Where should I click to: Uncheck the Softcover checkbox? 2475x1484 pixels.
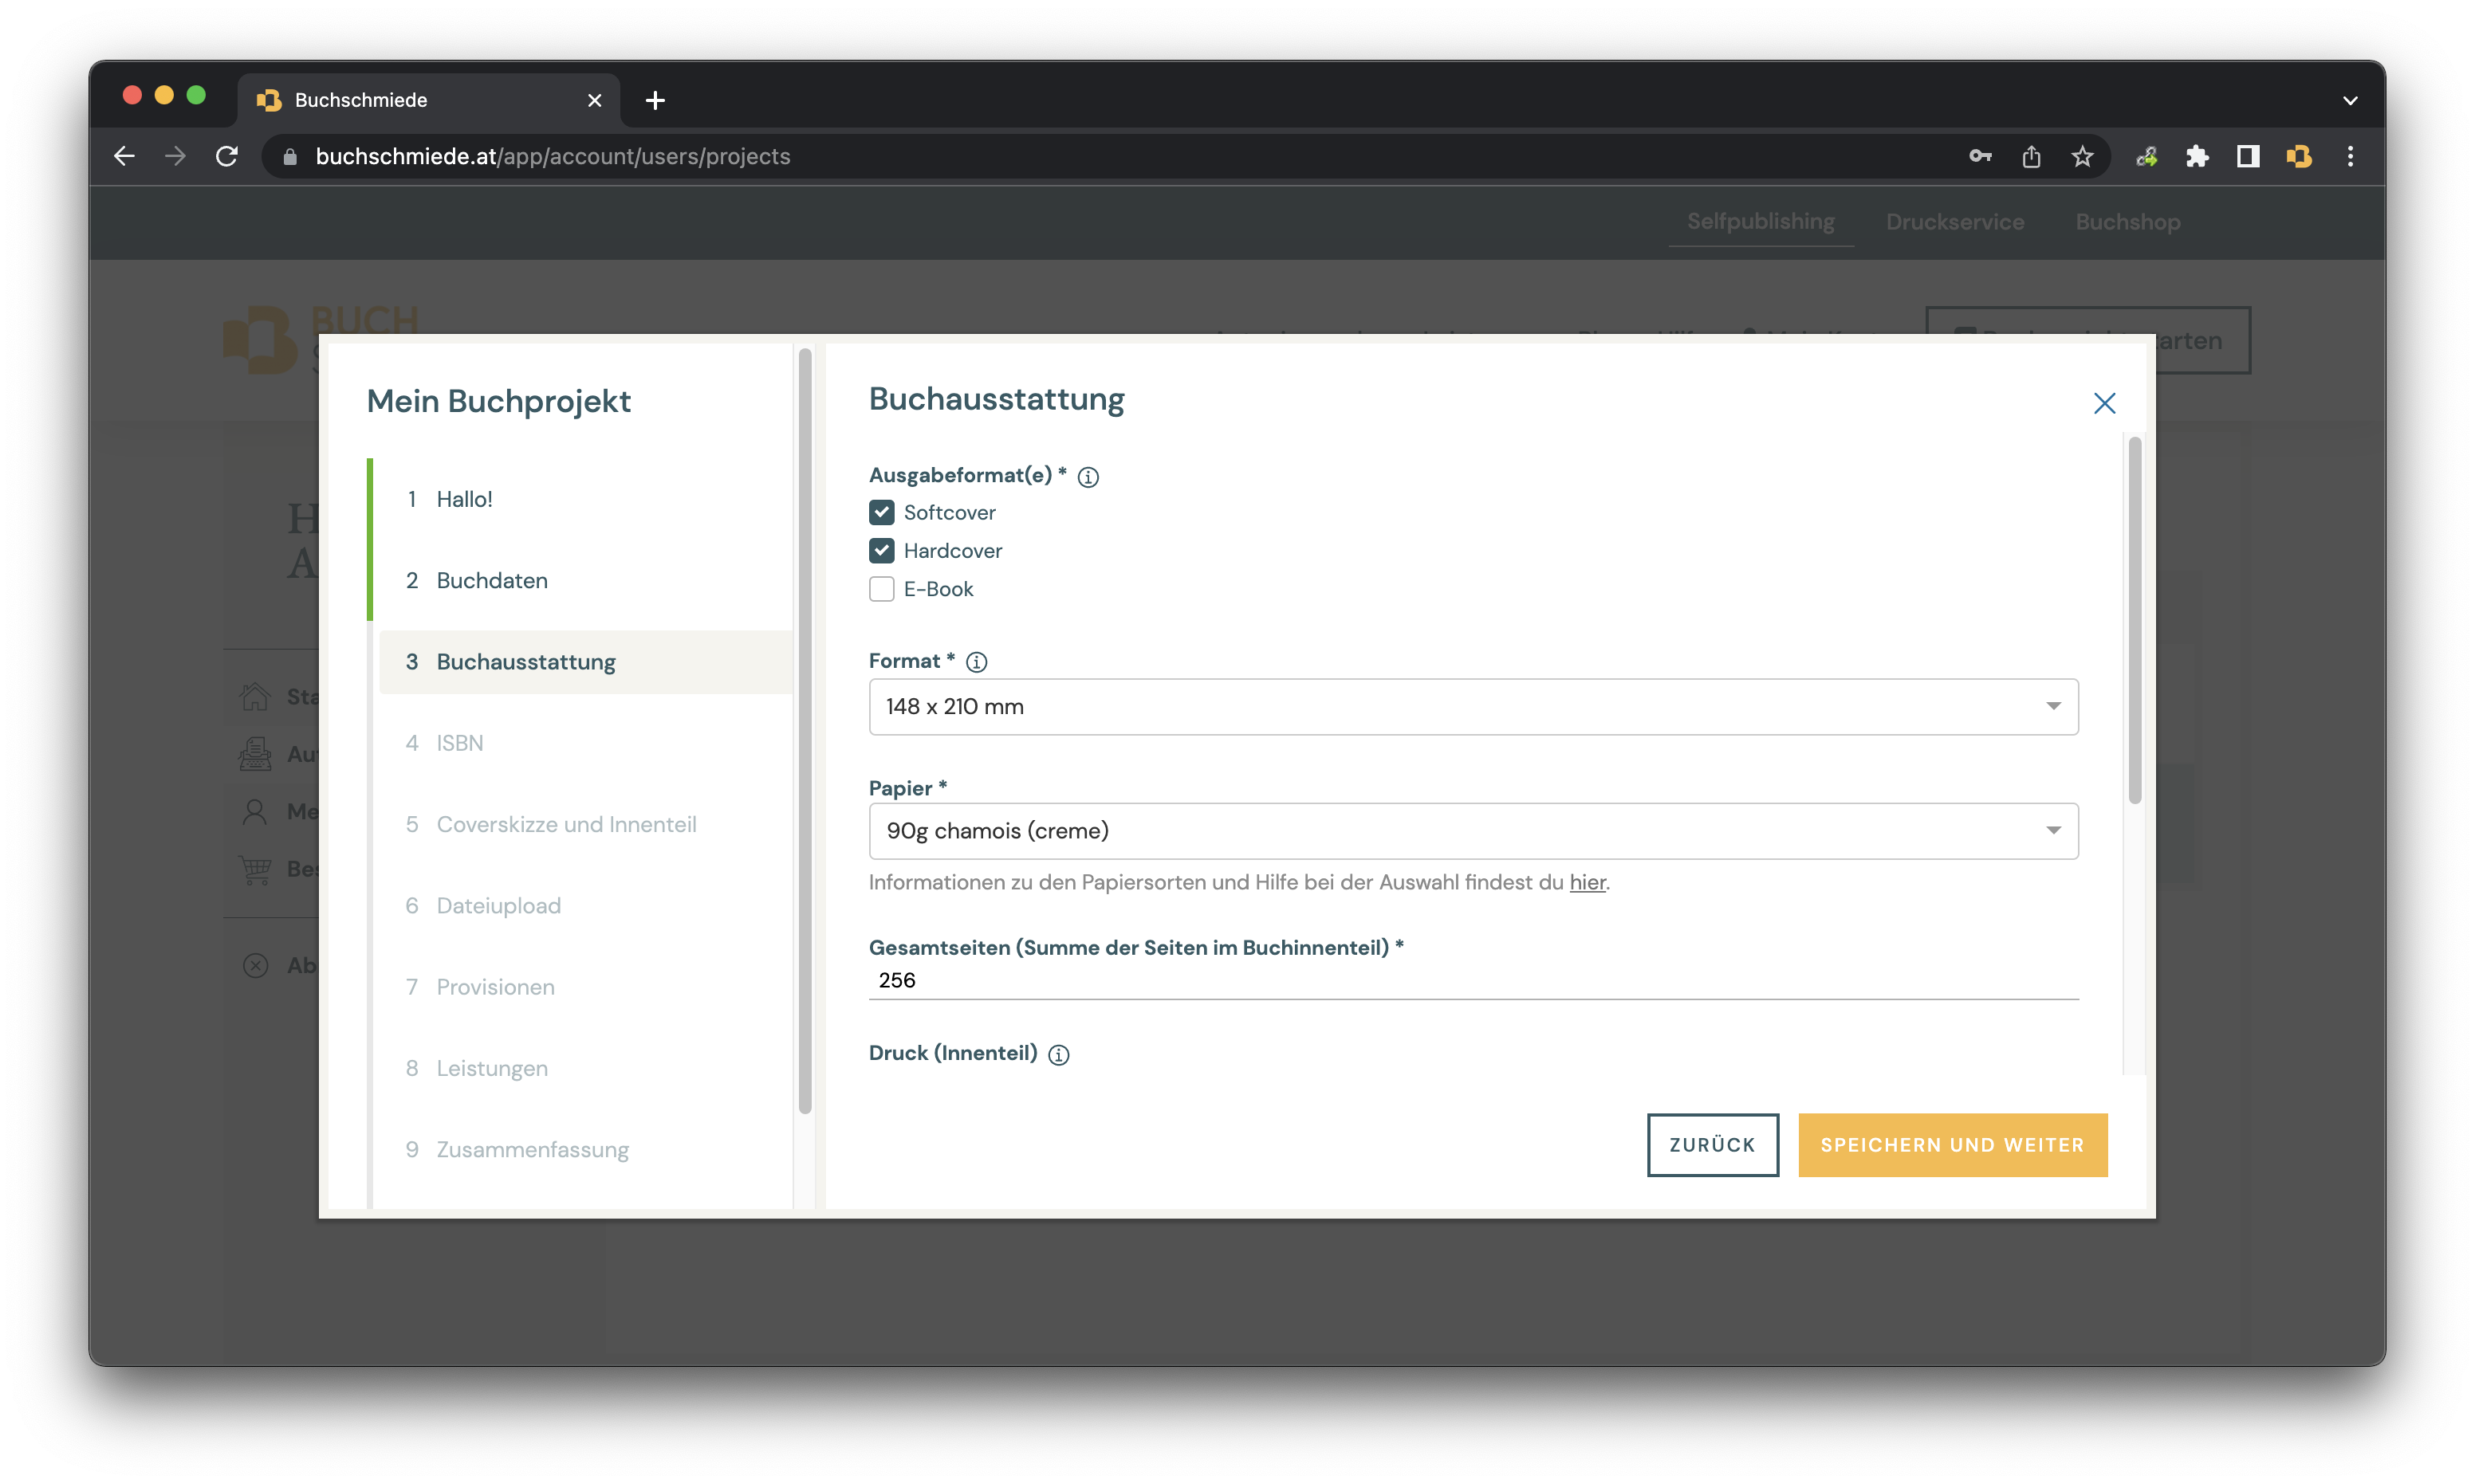tap(881, 512)
